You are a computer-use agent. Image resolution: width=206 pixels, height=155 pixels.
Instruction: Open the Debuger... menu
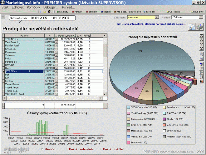pos(51,7)
